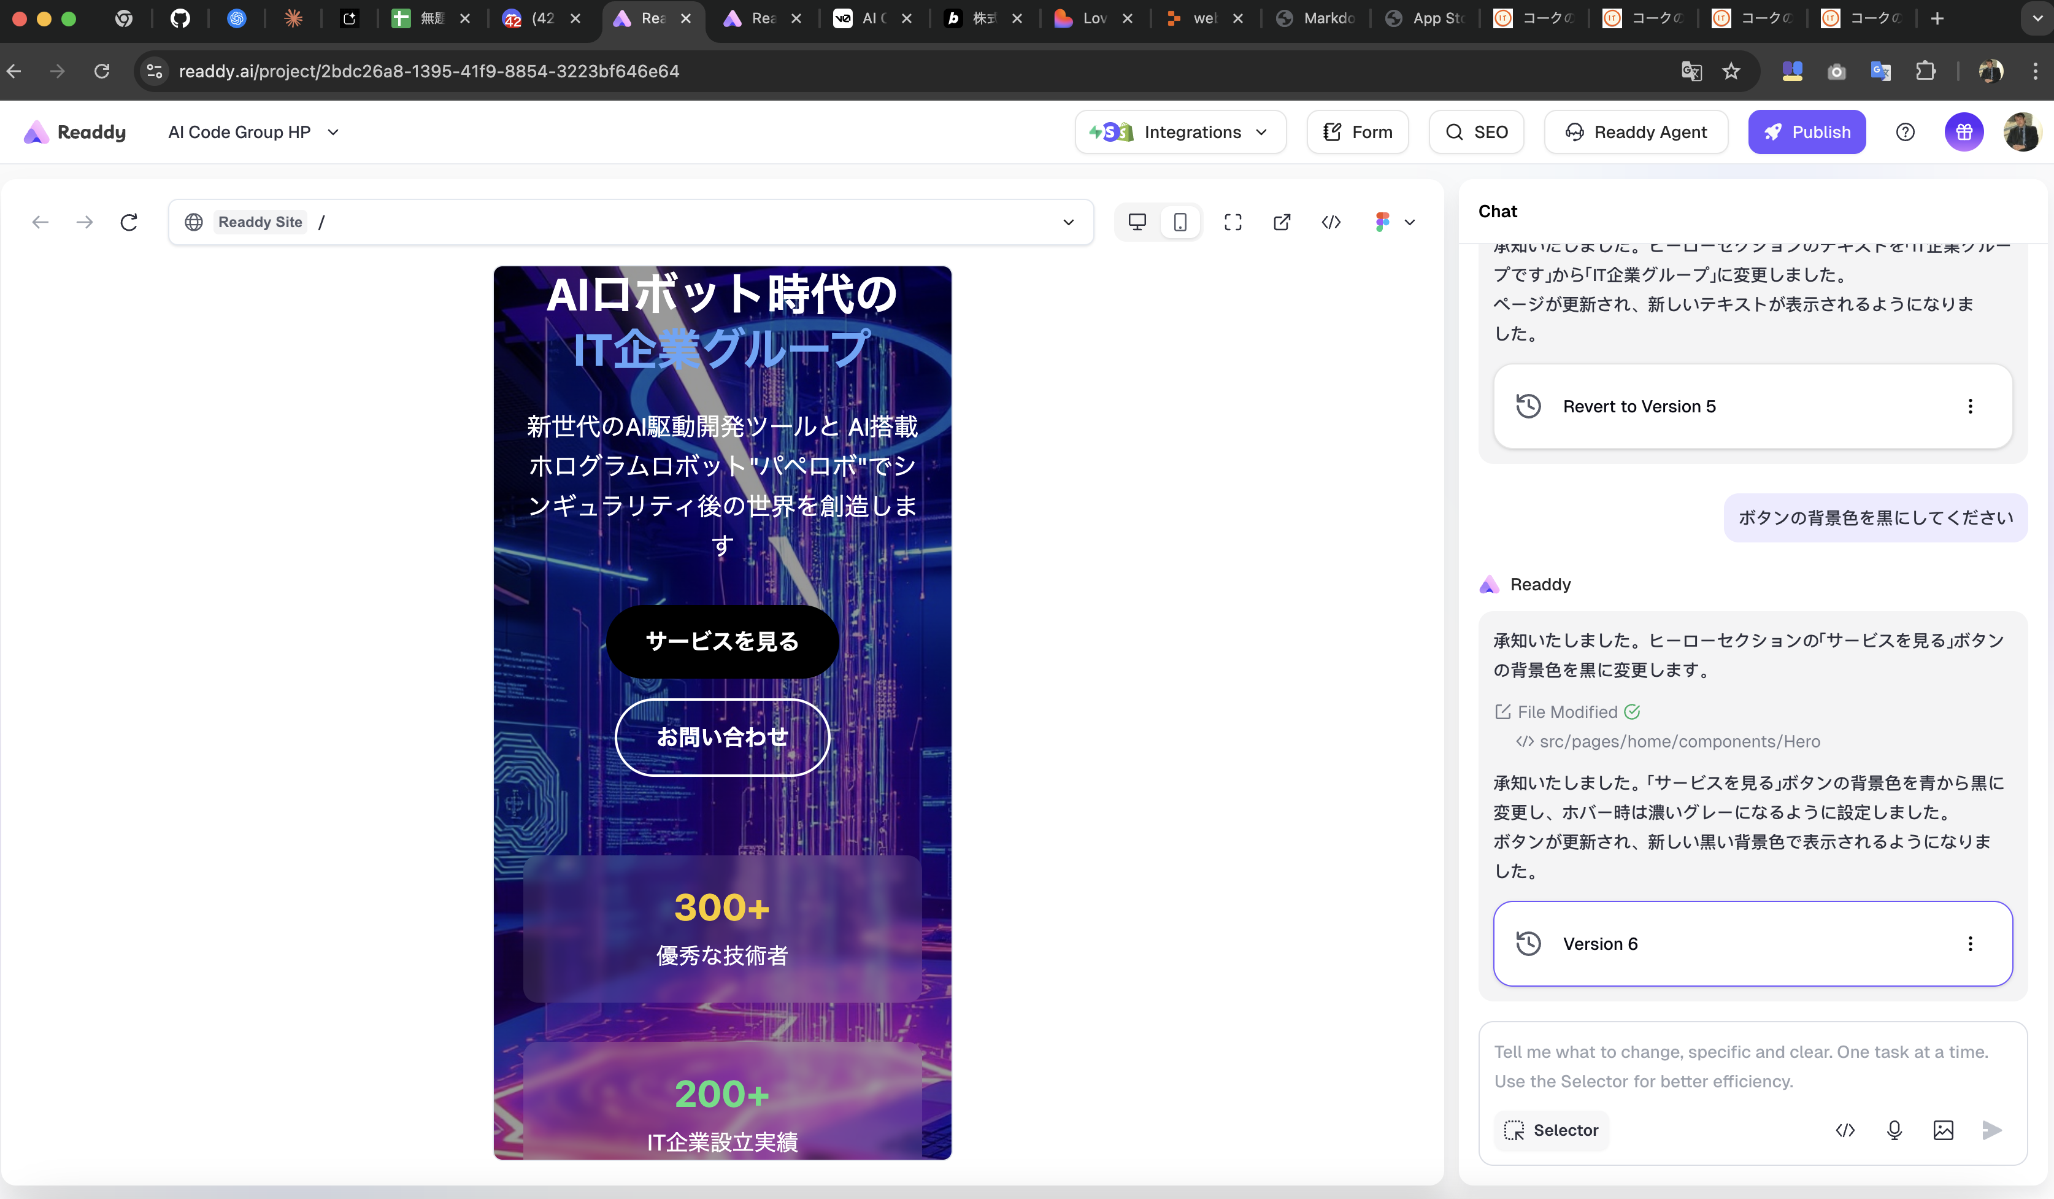2054x1199 pixels.
Task: Switch preview to mobile view
Action: 1180,222
